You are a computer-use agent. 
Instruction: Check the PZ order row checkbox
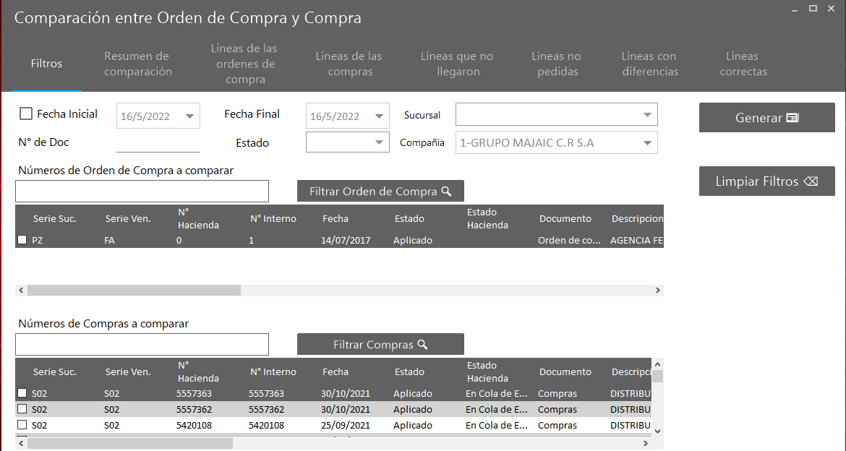(22, 240)
